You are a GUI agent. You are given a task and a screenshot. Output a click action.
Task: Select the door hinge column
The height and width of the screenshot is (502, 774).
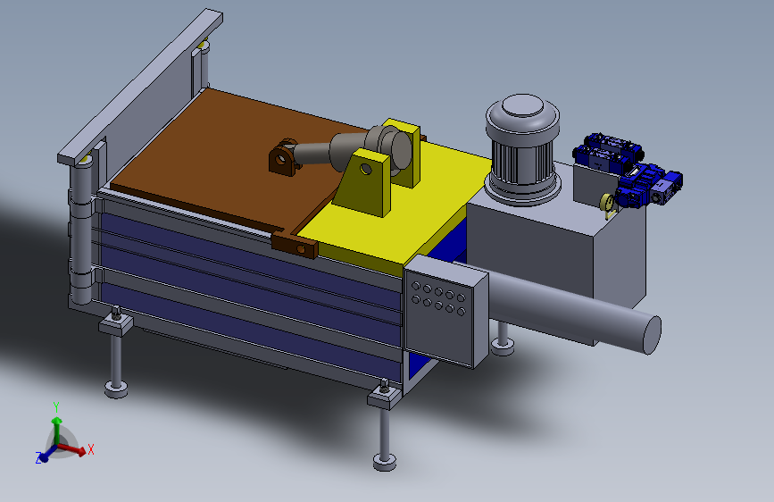[81, 232]
